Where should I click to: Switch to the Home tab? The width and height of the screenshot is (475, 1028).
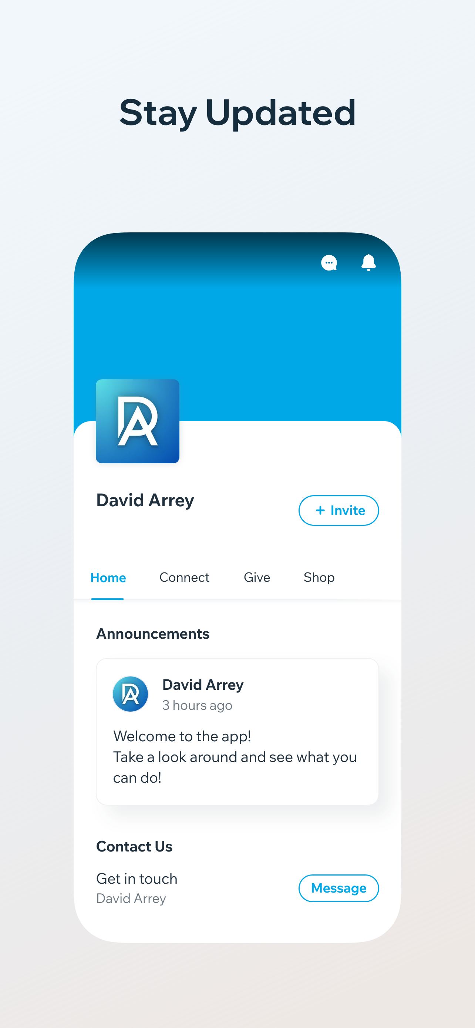point(108,577)
